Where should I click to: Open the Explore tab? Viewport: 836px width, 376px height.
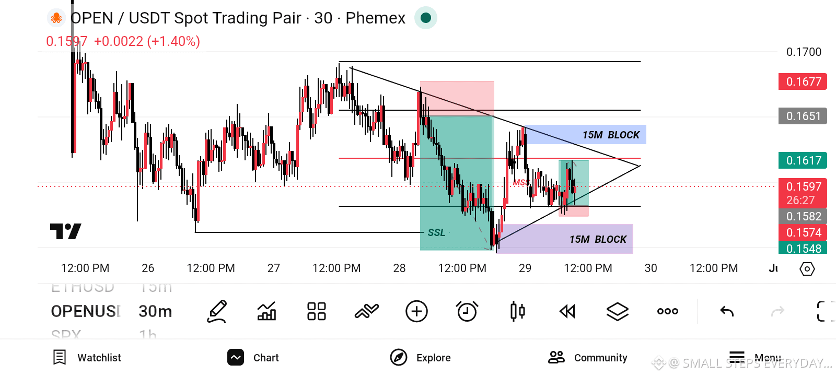point(422,358)
